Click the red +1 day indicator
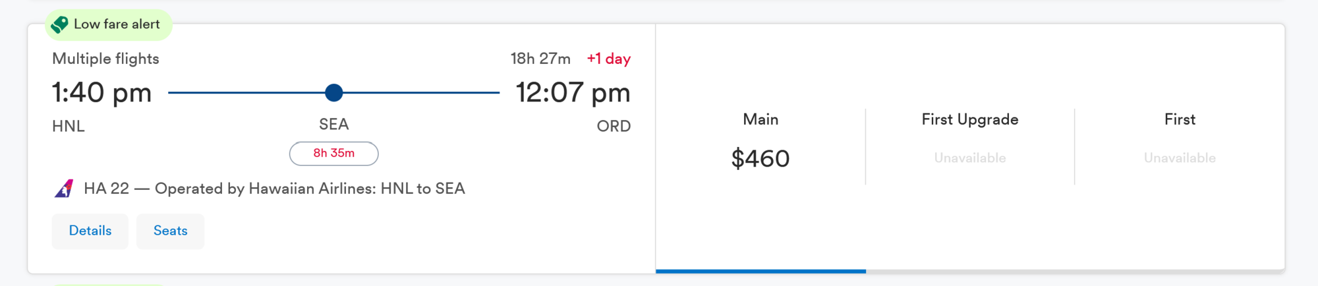 point(608,59)
